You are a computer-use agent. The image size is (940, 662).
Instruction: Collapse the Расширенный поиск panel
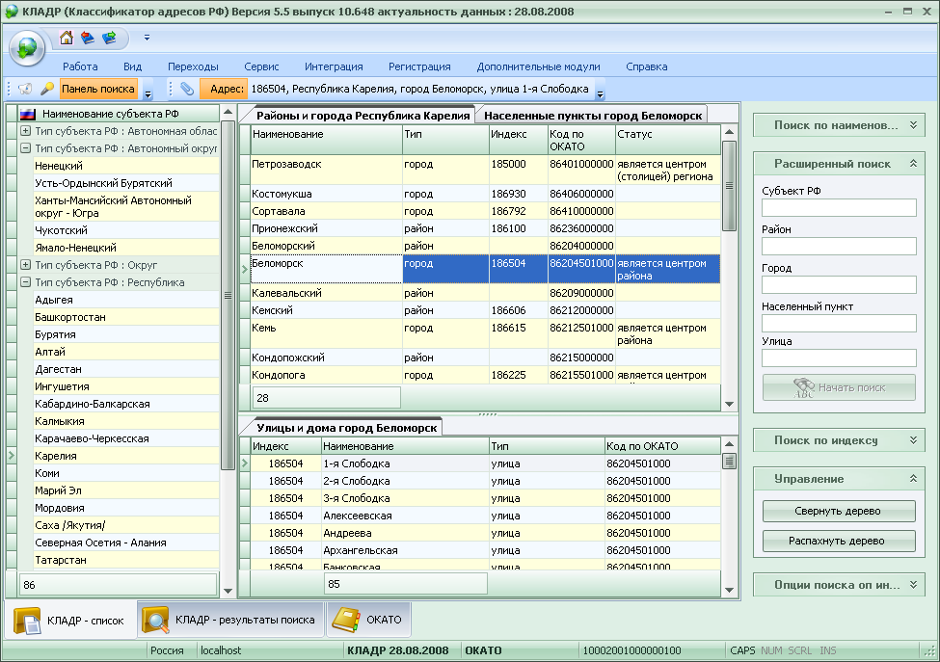coord(839,164)
